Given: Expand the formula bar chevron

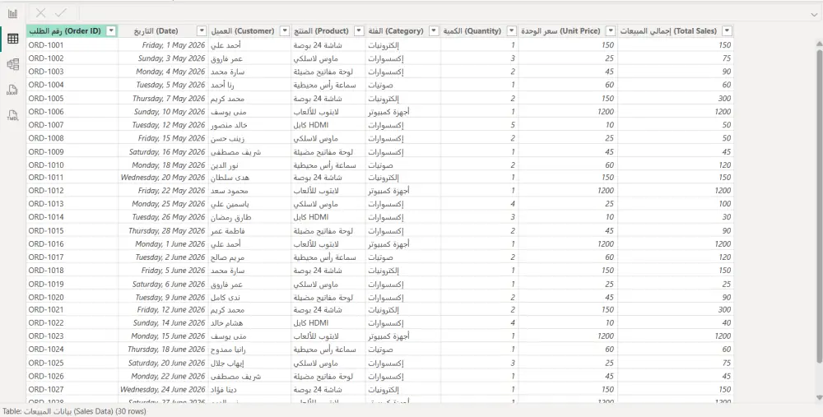Looking at the screenshot, I should click(814, 14).
